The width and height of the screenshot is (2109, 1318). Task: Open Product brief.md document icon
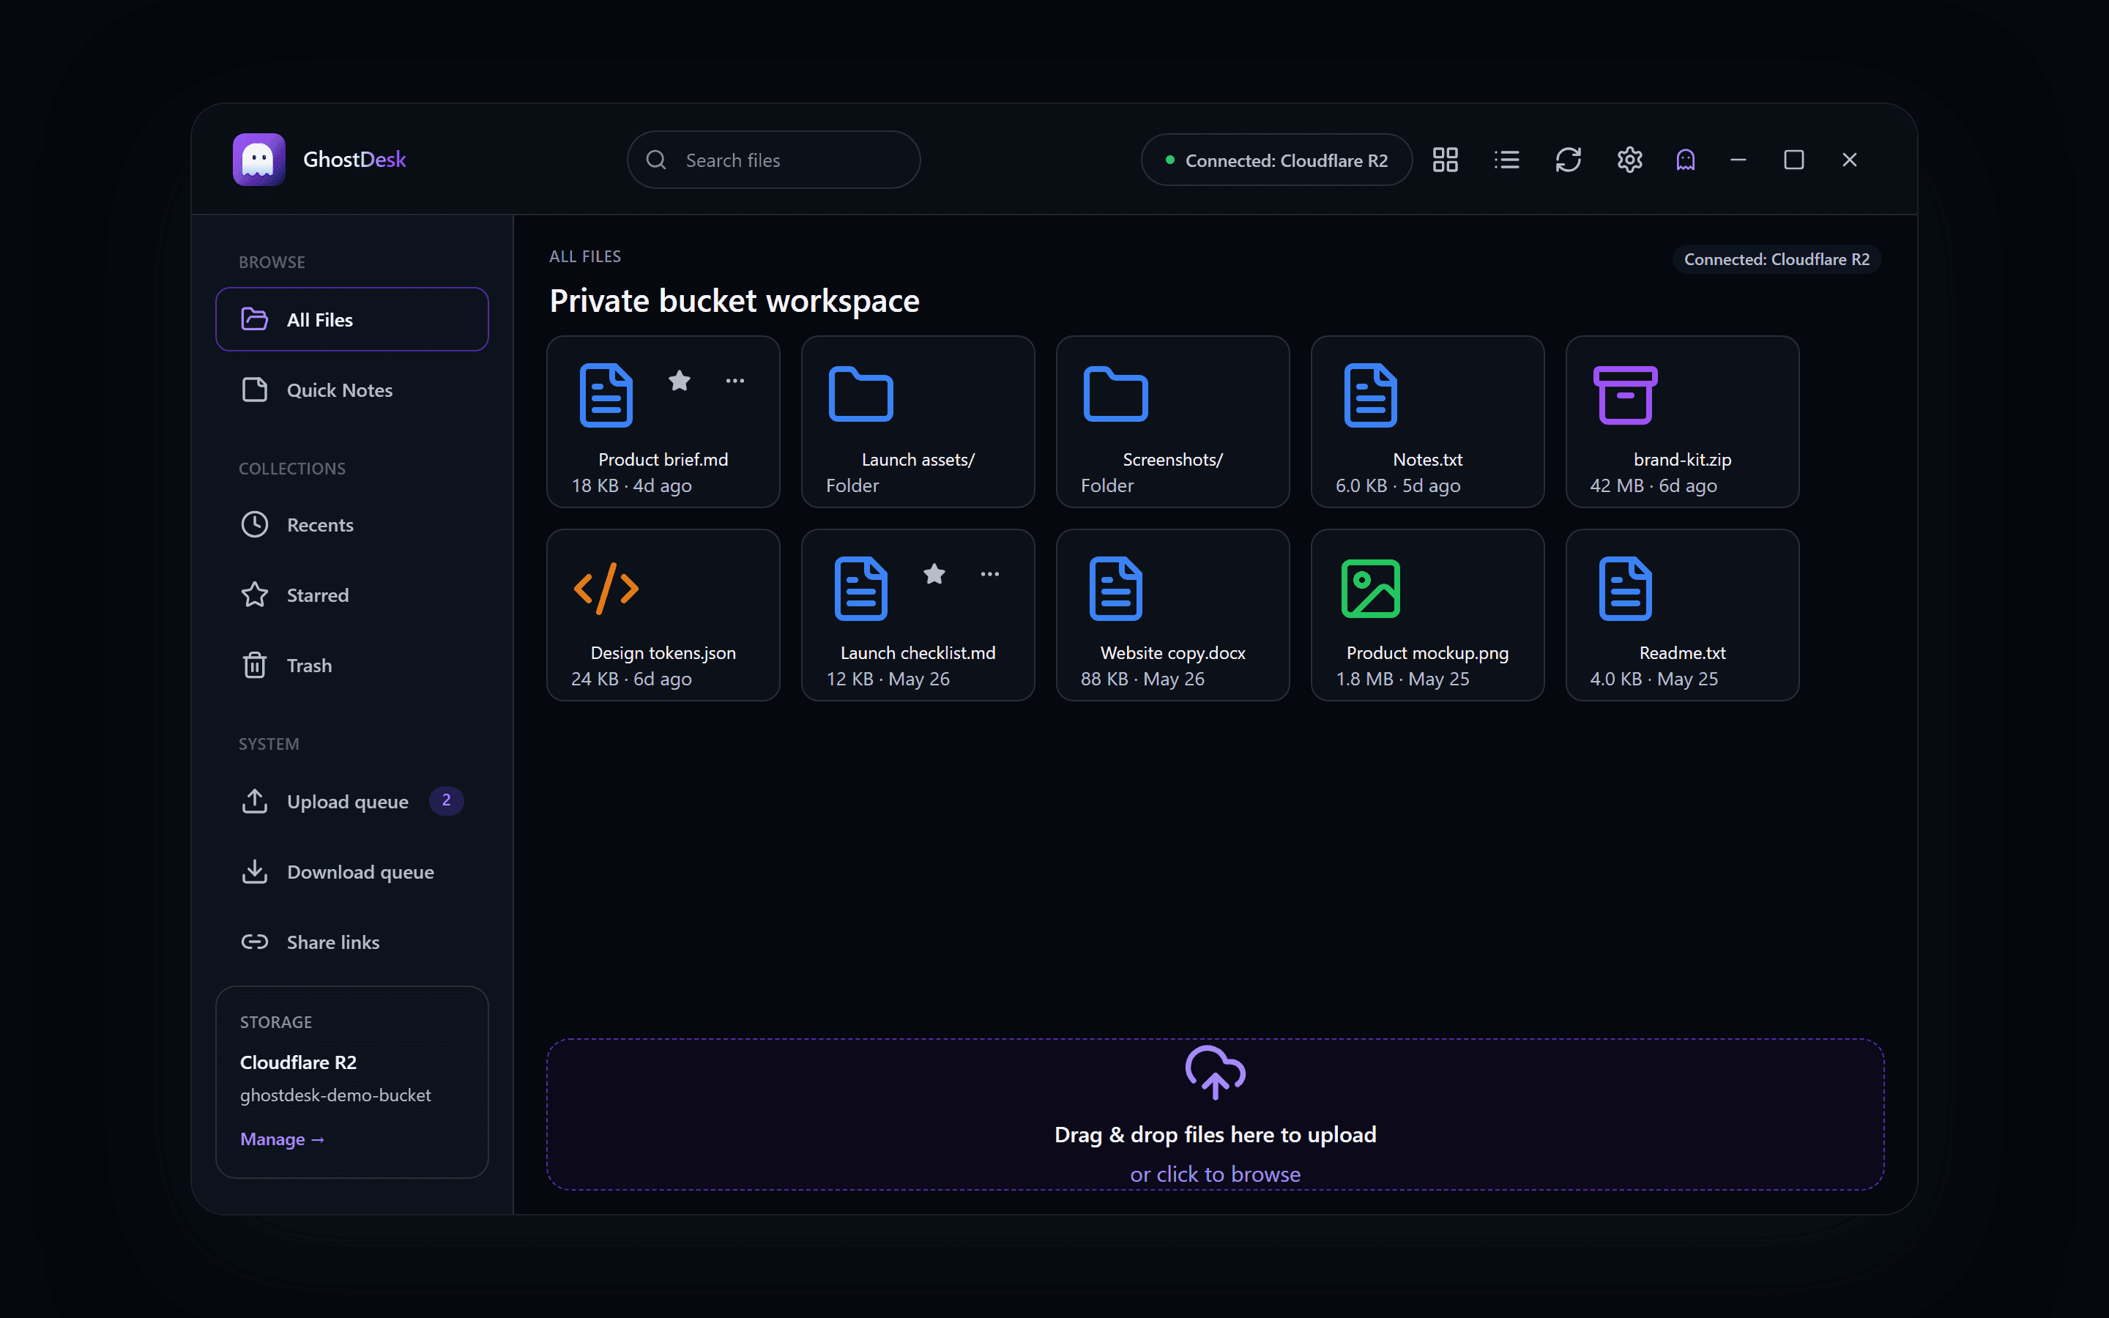pyautogui.click(x=606, y=395)
